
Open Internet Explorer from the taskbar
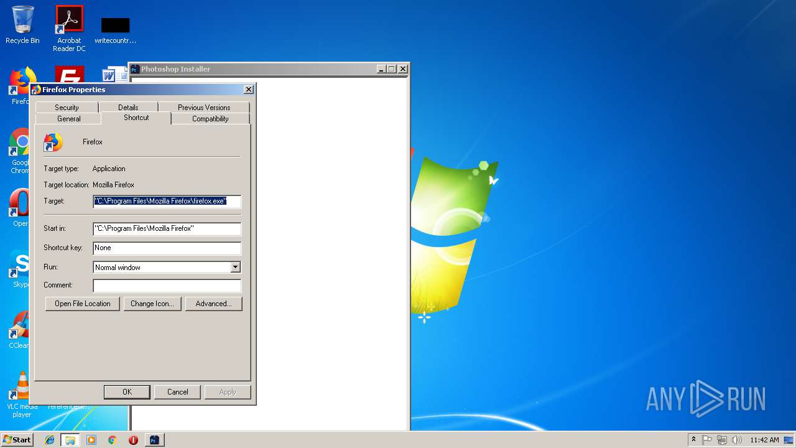click(50, 440)
